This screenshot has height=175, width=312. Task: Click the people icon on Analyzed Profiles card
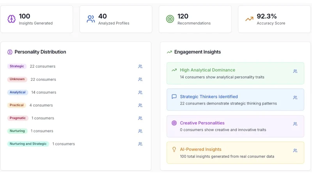(91, 19)
